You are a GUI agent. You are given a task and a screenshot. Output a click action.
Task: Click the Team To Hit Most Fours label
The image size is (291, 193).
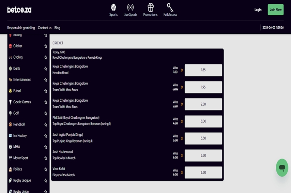[x=65, y=90]
